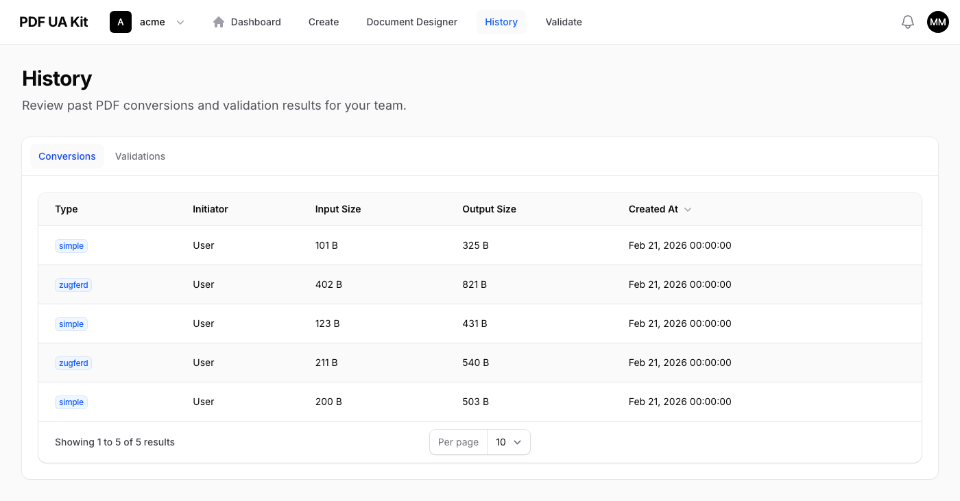This screenshot has width=960, height=501.
Task: Click the black A workspace logo
Action: (120, 21)
